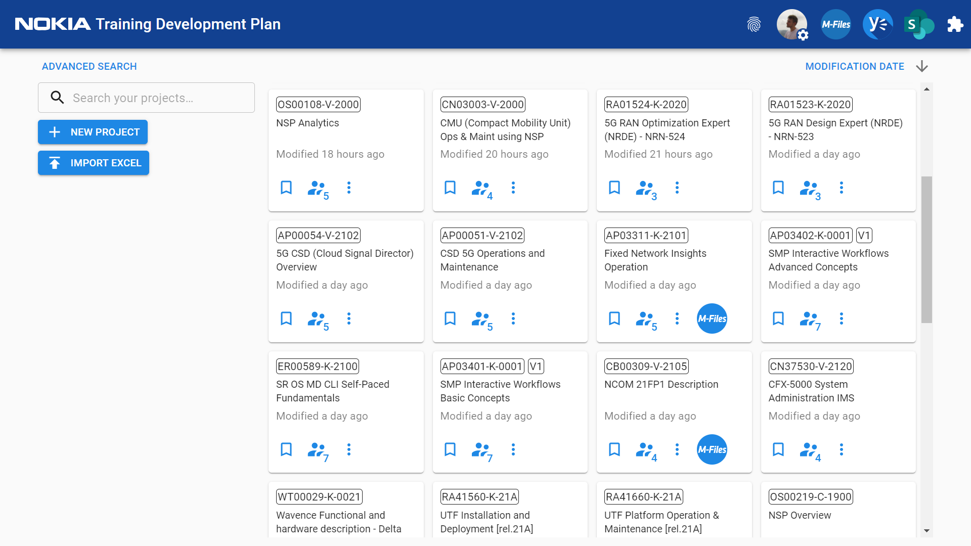Open M-Files from the header
Viewport: 971px width, 546px height.
coord(836,24)
